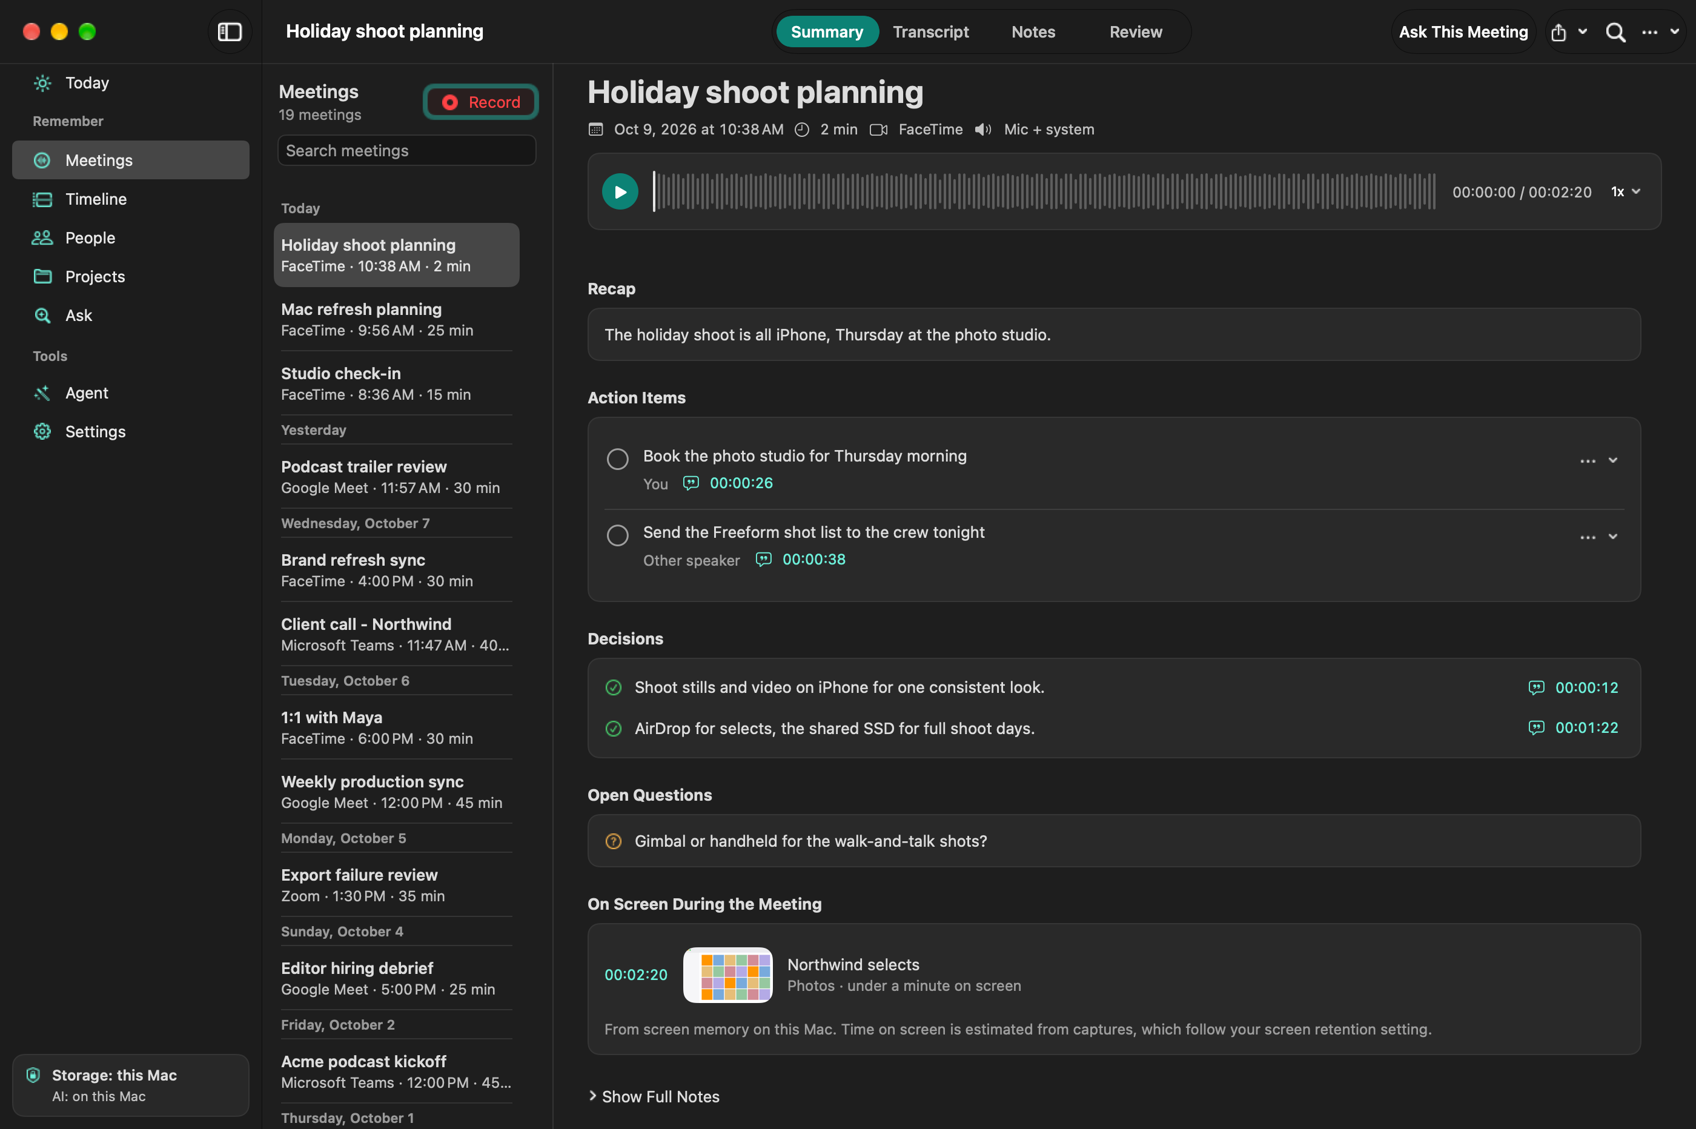This screenshot has width=1696, height=1129.
Task: Mark Book the photo studio item done
Action: pyautogui.click(x=618, y=459)
